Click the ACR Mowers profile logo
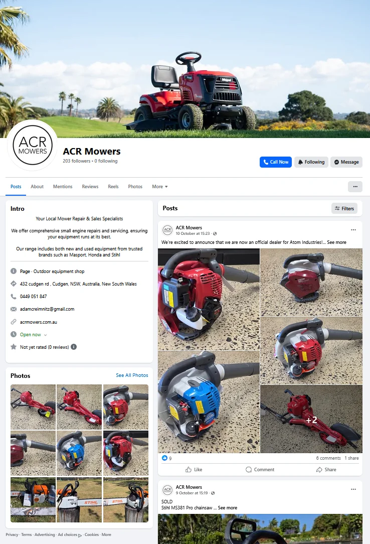The width and height of the screenshot is (370, 544). click(x=33, y=145)
